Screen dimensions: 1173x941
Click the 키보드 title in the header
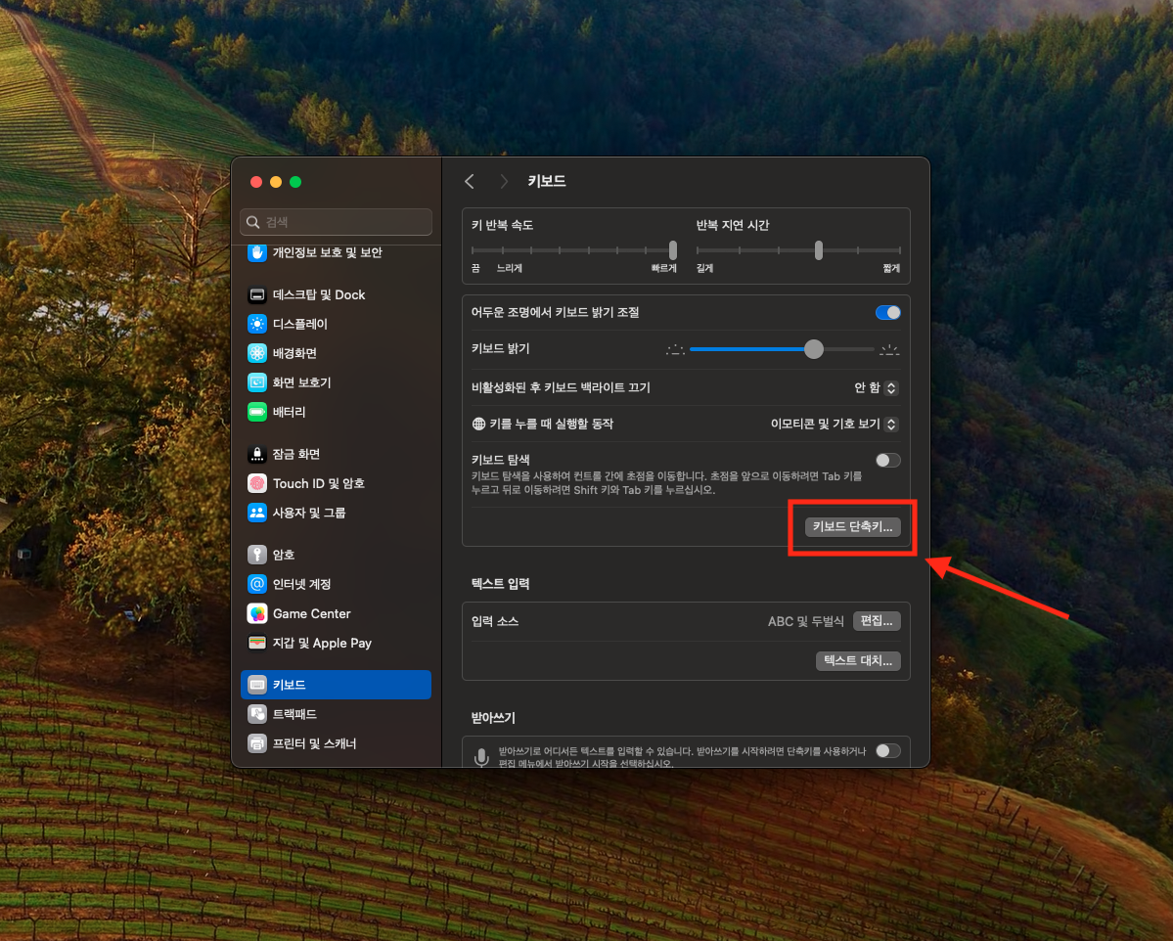click(547, 181)
